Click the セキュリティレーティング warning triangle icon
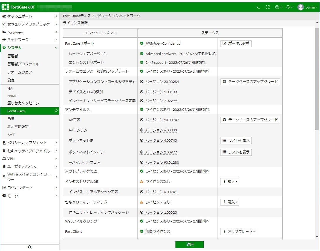 pos(142,202)
